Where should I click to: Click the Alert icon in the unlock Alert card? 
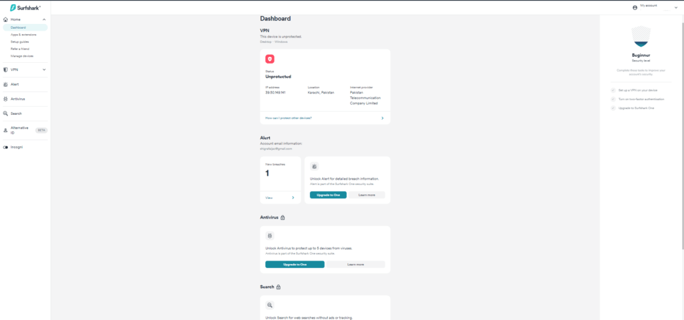click(314, 166)
